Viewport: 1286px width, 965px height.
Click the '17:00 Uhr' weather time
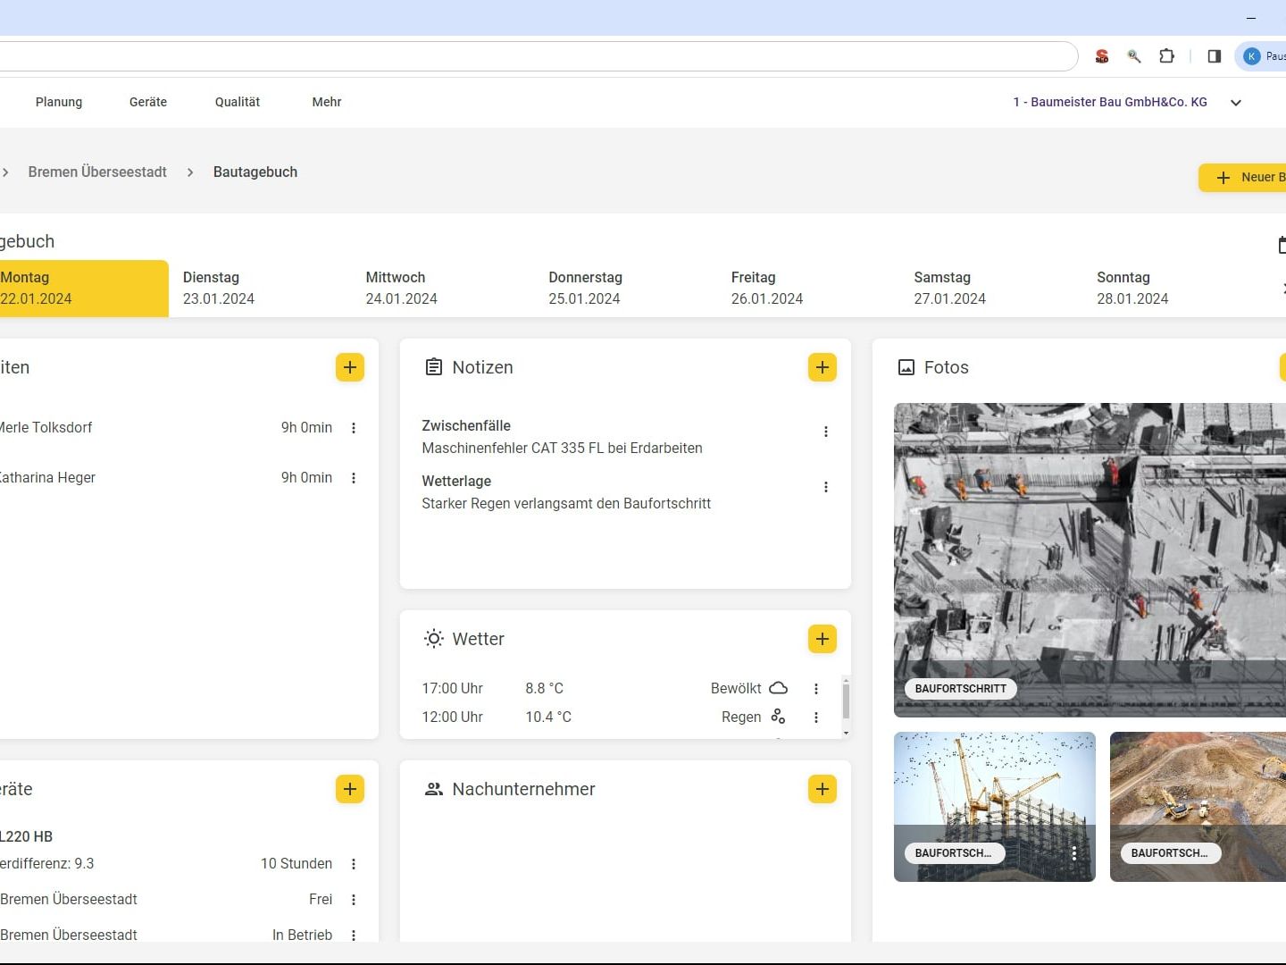tap(453, 689)
